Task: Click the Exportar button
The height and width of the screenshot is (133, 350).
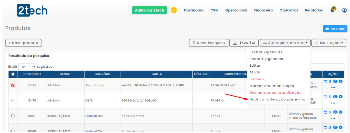Action: [244, 43]
